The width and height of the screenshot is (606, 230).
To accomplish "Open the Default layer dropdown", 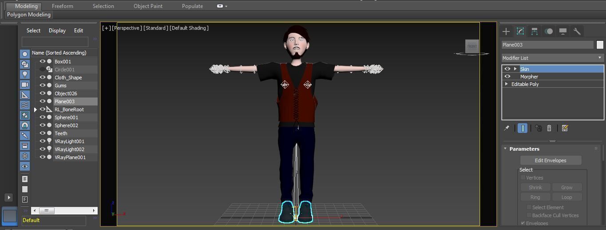I will 54,220.
